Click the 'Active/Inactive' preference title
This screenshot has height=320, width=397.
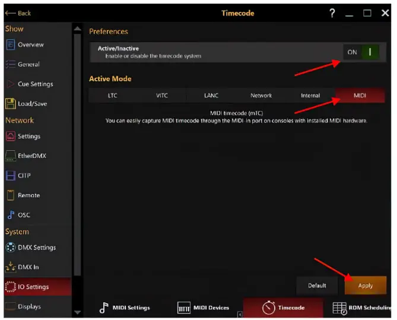click(118, 49)
